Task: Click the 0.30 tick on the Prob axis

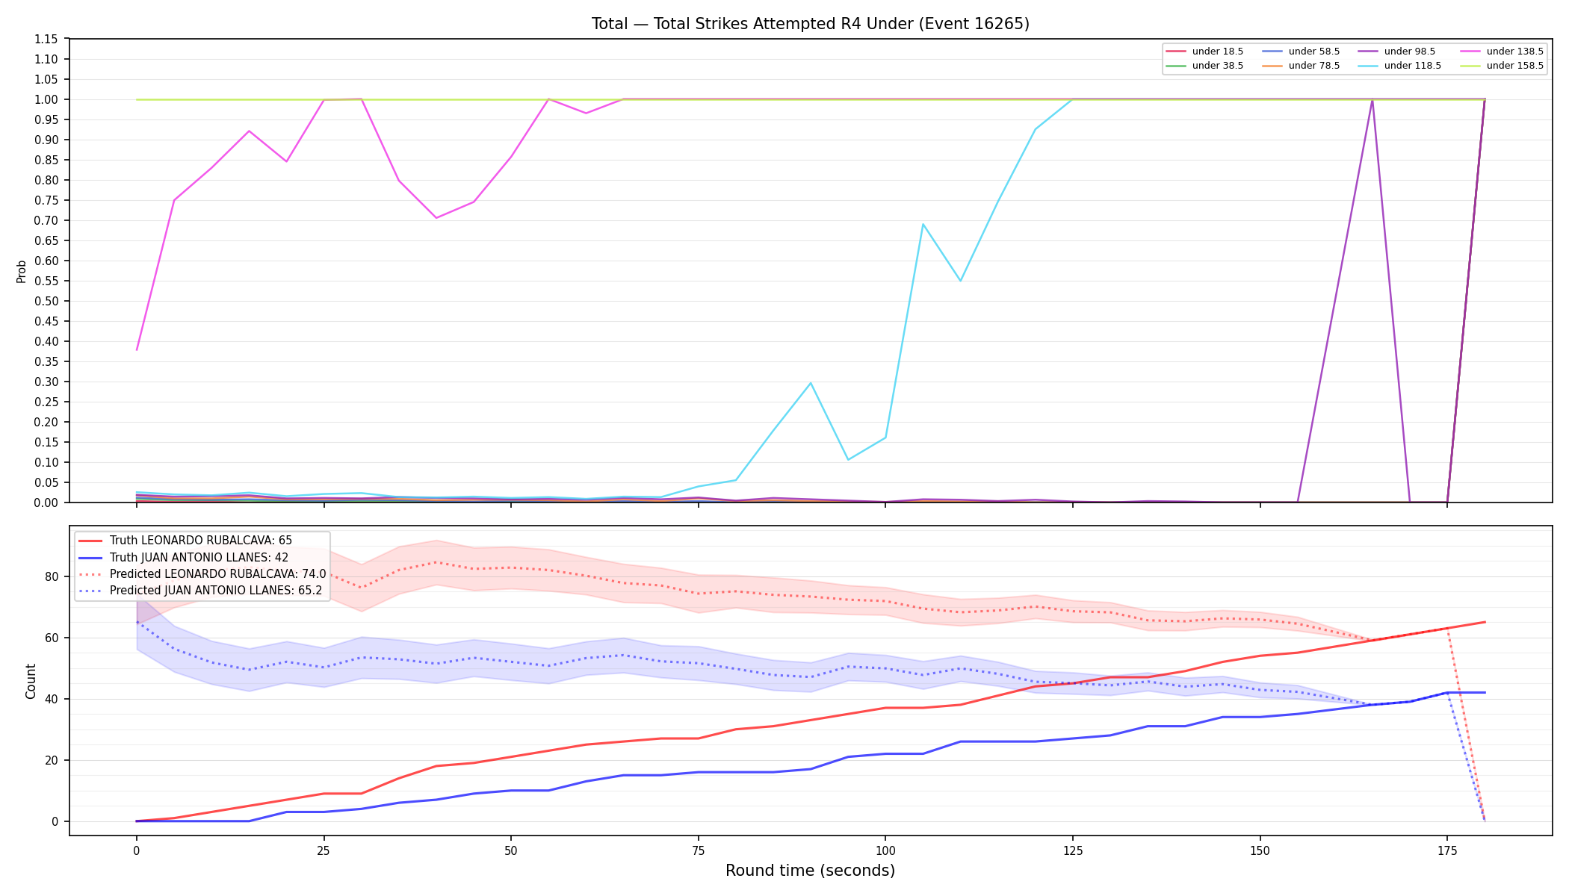Action: (46, 382)
